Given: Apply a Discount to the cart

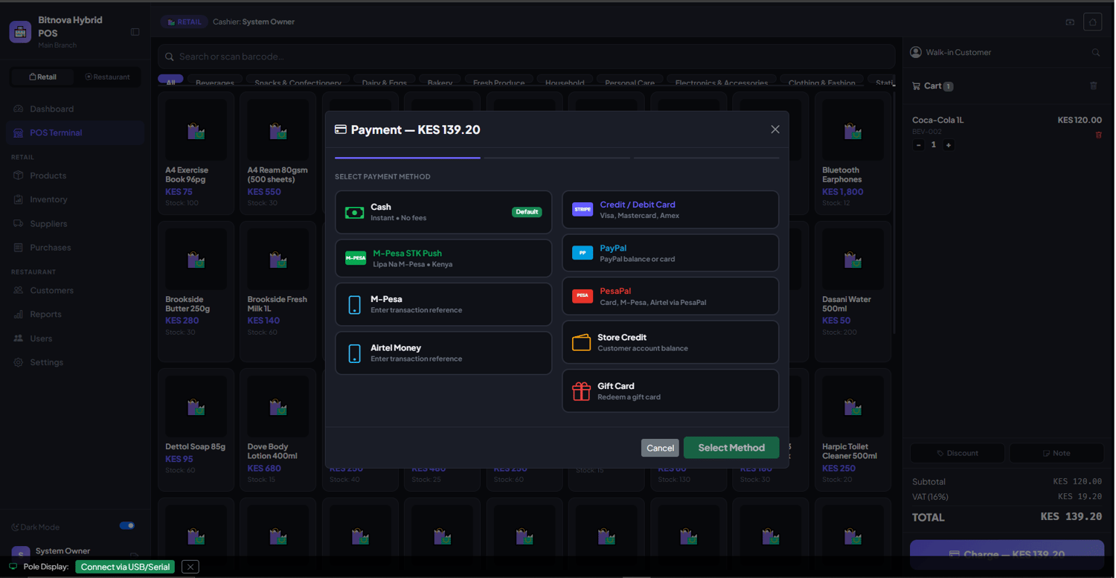Looking at the screenshot, I should coord(958,453).
